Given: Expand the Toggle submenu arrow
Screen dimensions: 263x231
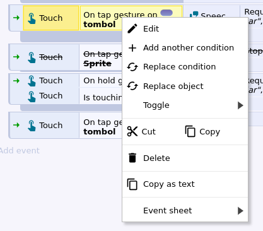Looking at the screenshot, I should coord(240,105).
